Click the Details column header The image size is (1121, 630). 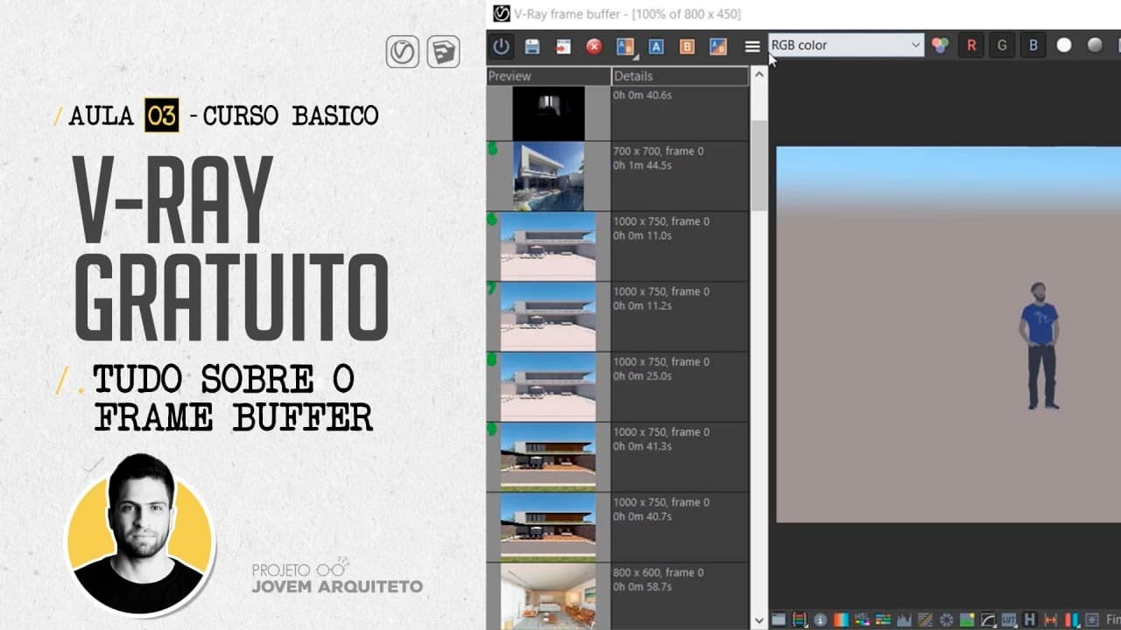(x=680, y=76)
